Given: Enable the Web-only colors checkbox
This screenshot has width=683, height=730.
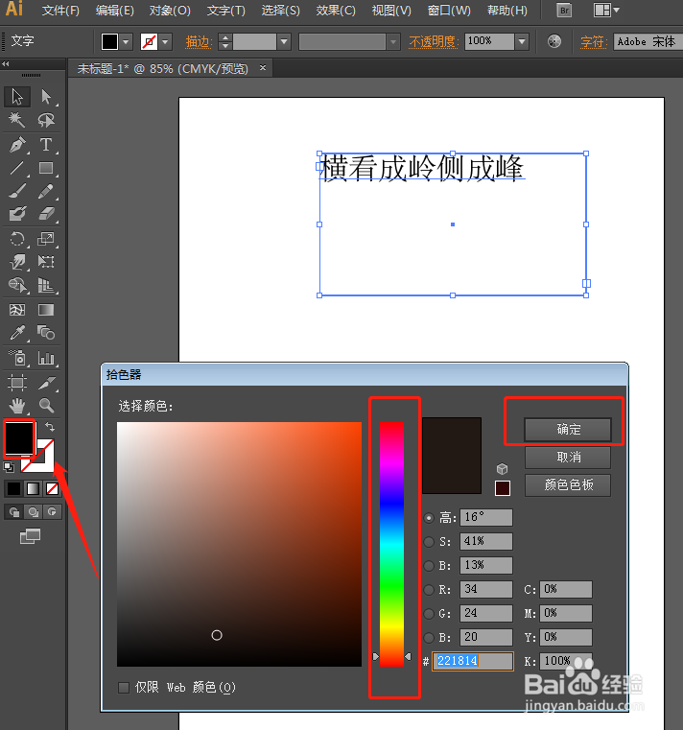Looking at the screenshot, I should click(124, 688).
